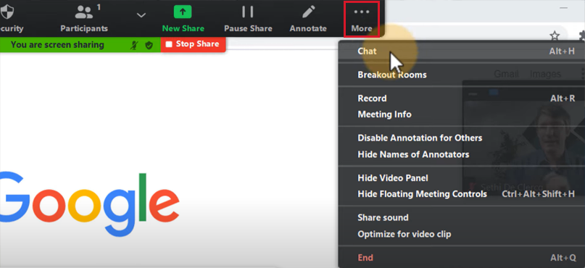This screenshot has height=268, width=585.
Task: Toggle Share sound option
Action: tap(461, 218)
